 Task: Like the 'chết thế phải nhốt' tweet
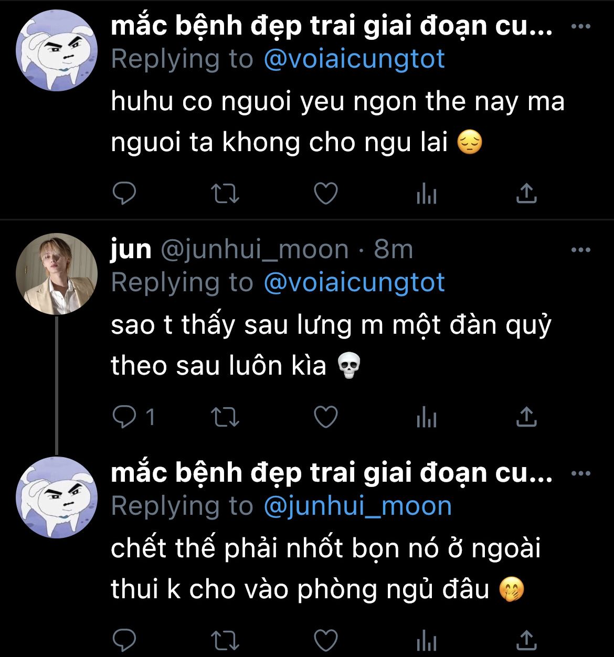point(325,641)
